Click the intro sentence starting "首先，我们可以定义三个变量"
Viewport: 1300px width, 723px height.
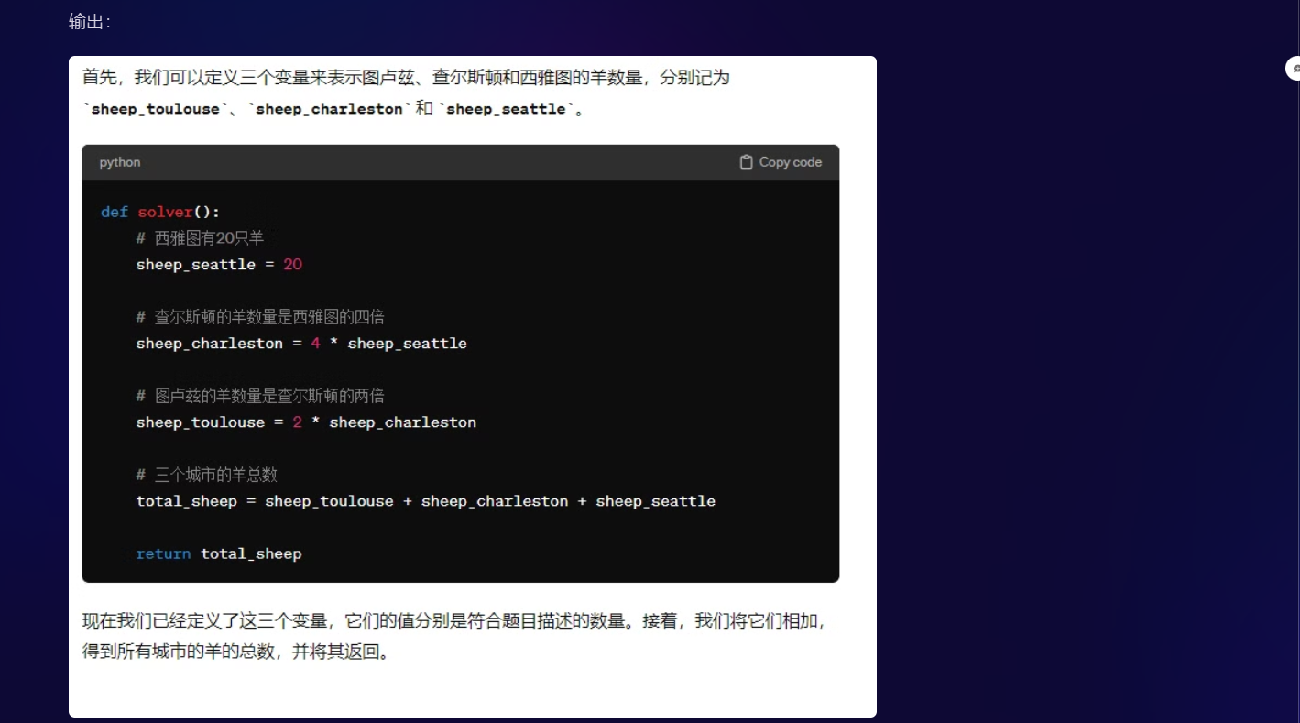click(406, 78)
